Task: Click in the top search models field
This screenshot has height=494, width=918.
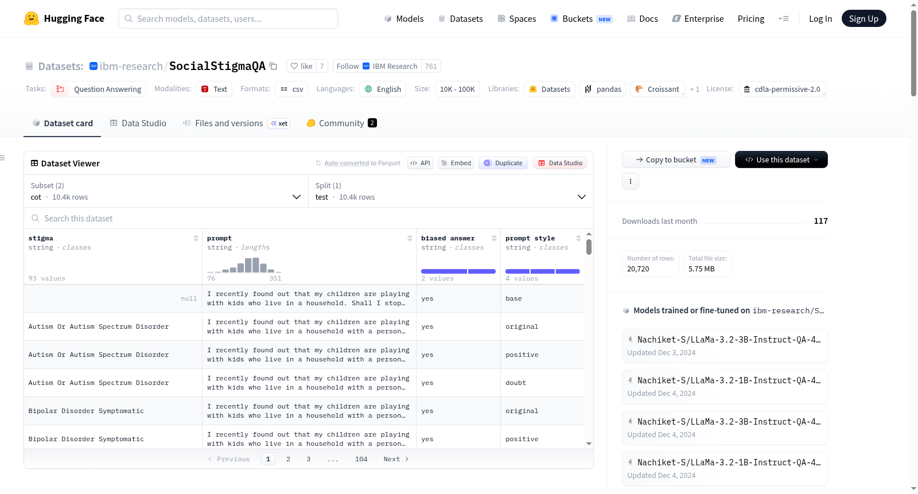Action: [x=228, y=18]
